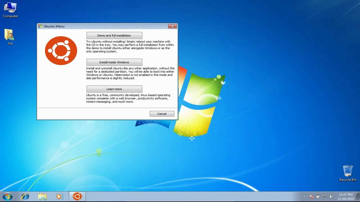Viewport: 360px width, 202px height.
Task: Click the power plug tray icon
Action: coord(318,197)
